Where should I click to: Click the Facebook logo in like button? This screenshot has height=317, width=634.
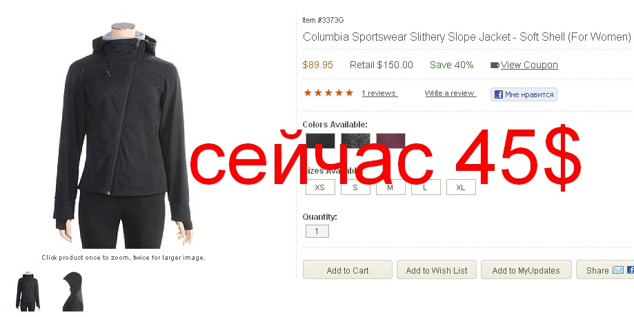(498, 94)
